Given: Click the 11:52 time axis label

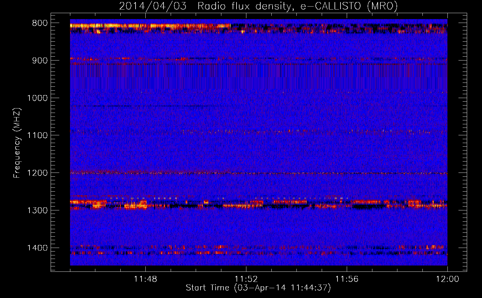Looking at the screenshot, I should pos(246,279).
